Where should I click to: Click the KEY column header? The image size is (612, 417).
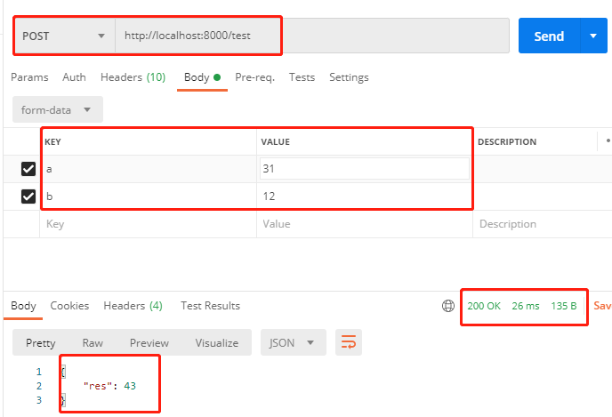click(52, 141)
